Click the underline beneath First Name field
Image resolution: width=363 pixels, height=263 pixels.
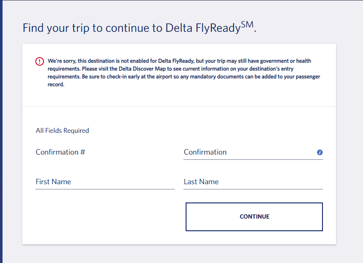pyautogui.click(x=105, y=189)
